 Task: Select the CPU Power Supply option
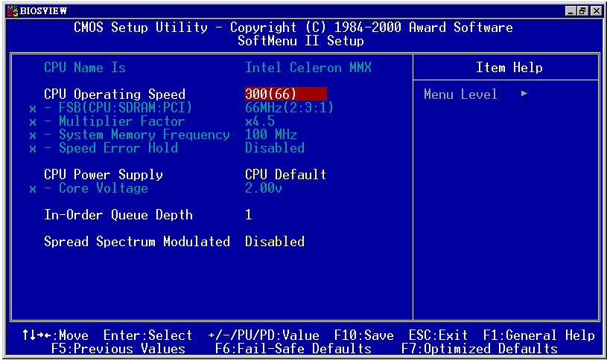point(104,175)
